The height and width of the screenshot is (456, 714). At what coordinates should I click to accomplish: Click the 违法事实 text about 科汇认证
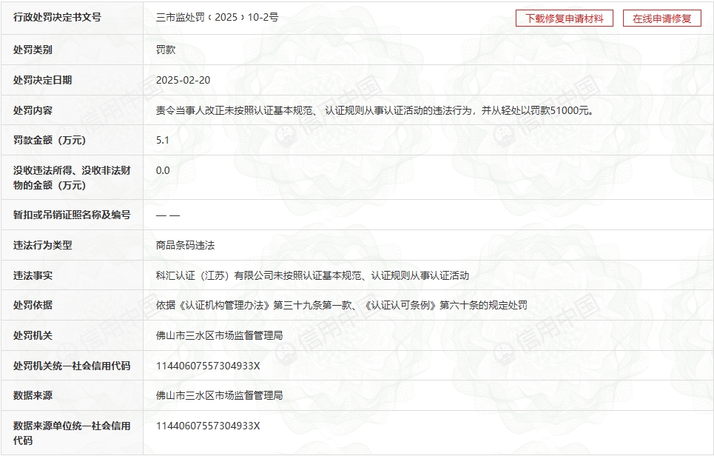312,275
